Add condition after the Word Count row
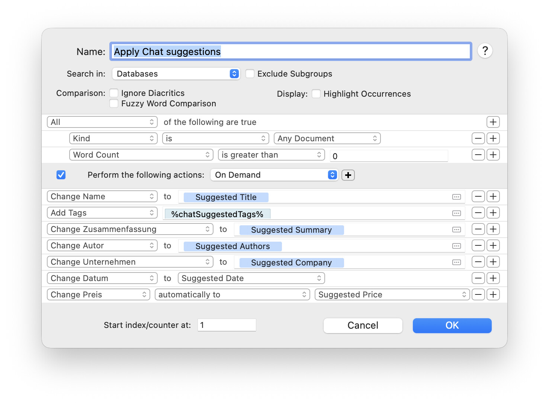Viewport: 549px width, 403px height. (x=493, y=155)
